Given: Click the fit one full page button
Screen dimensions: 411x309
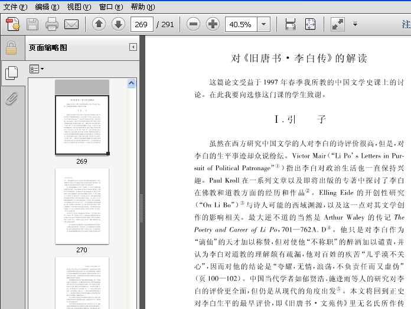Looking at the screenshot, I should point(310,24).
